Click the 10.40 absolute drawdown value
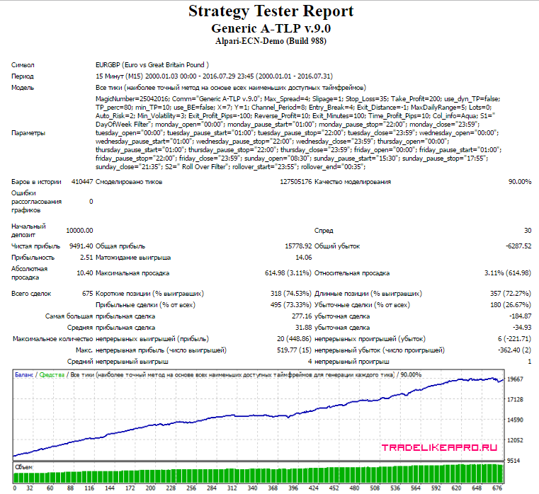This screenshot has width=539, height=494. (x=85, y=273)
